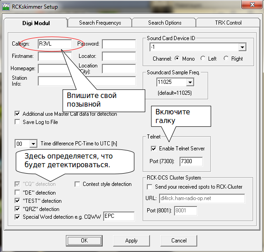Click the Password input field
This screenshot has width=264, height=252.
[x=119, y=44]
